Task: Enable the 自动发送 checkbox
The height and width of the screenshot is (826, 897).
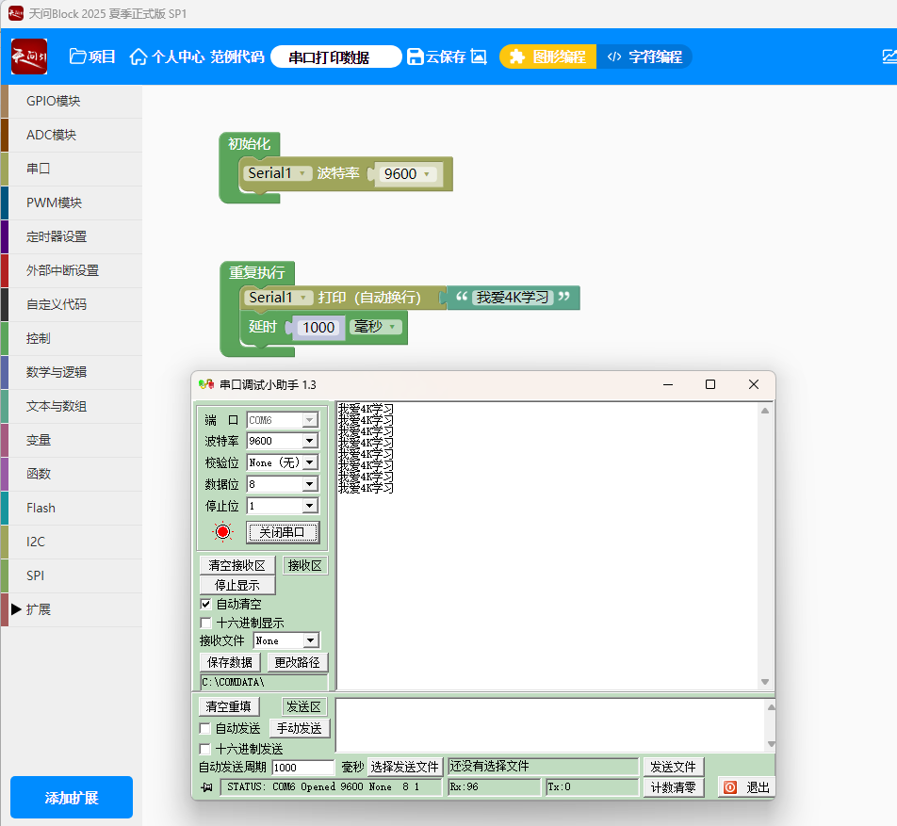Action: 206,728
